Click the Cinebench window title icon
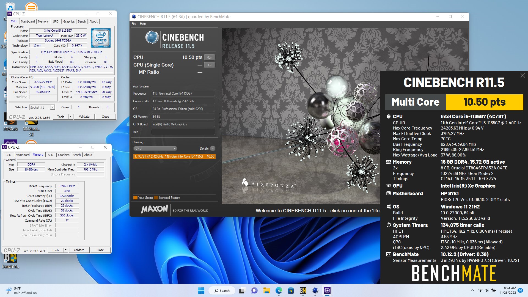The width and height of the screenshot is (528, 297). 134,16
